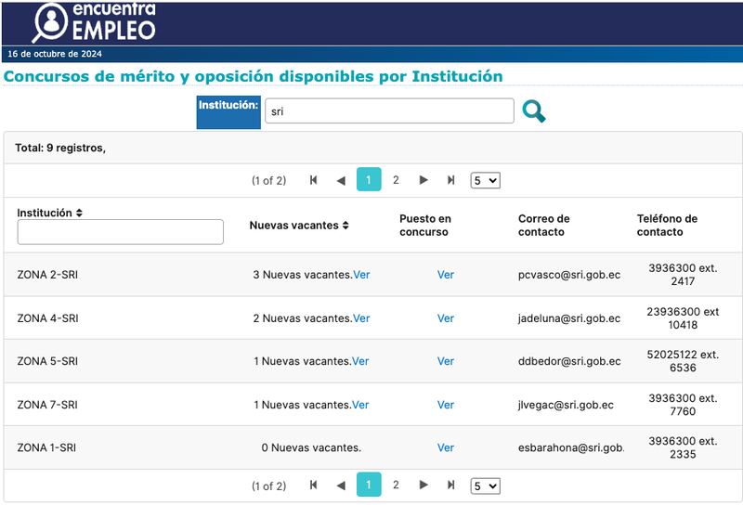The width and height of the screenshot is (743, 505).
Task: Click phone 3936300 ext. 2417
Action: [683, 275]
